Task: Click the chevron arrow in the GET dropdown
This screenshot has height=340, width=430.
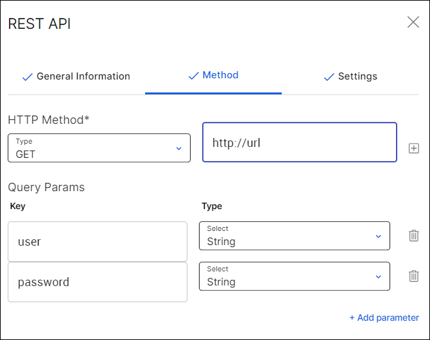Action: (x=178, y=149)
